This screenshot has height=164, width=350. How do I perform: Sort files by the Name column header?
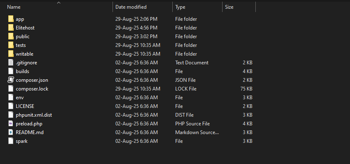[14, 7]
